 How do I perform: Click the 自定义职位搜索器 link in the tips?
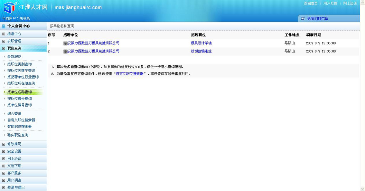(130, 74)
